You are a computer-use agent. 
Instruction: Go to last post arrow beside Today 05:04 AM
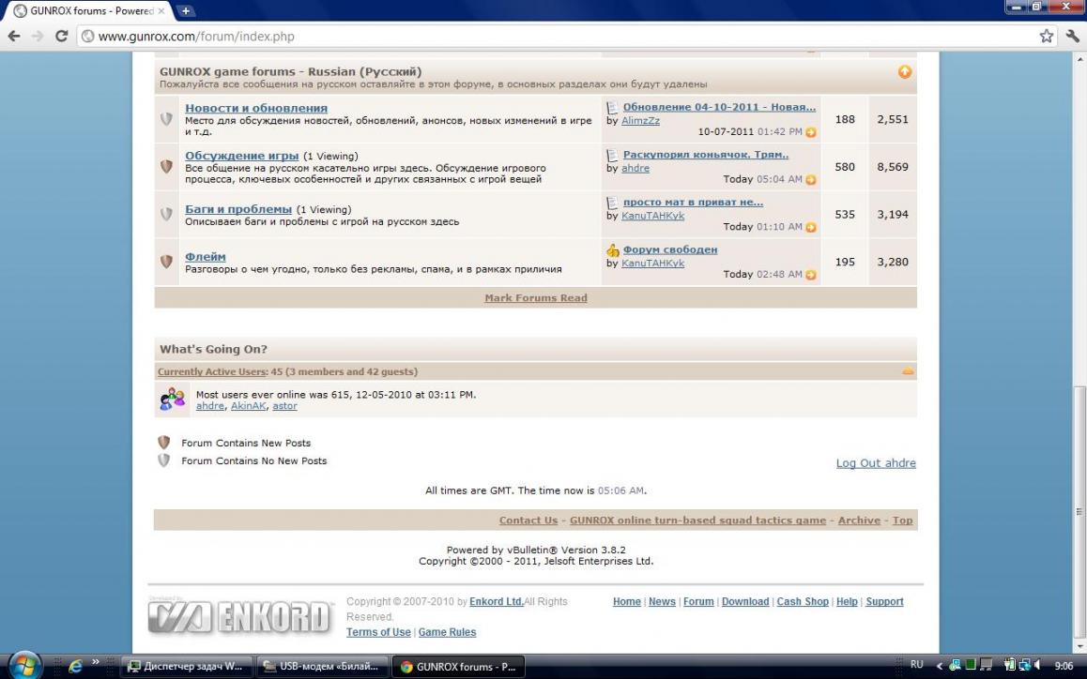pos(811,180)
